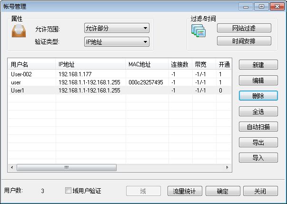Click the disabled 域 button

(x=143, y=191)
